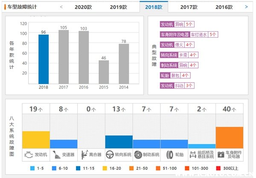Select the tire (轮胎) icon
The image size is (256, 178).
pos(170,154)
